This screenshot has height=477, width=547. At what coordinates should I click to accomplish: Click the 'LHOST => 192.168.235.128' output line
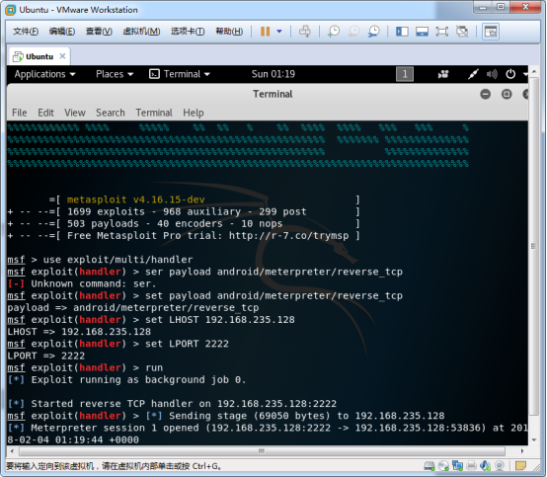(79, 332)
